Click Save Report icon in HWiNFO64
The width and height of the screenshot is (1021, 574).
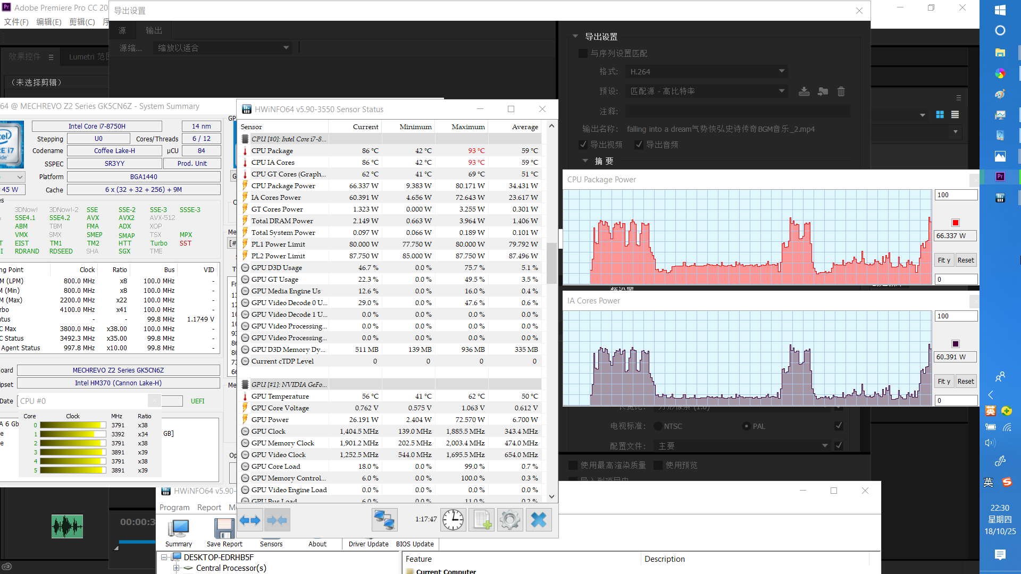(224, 526)
